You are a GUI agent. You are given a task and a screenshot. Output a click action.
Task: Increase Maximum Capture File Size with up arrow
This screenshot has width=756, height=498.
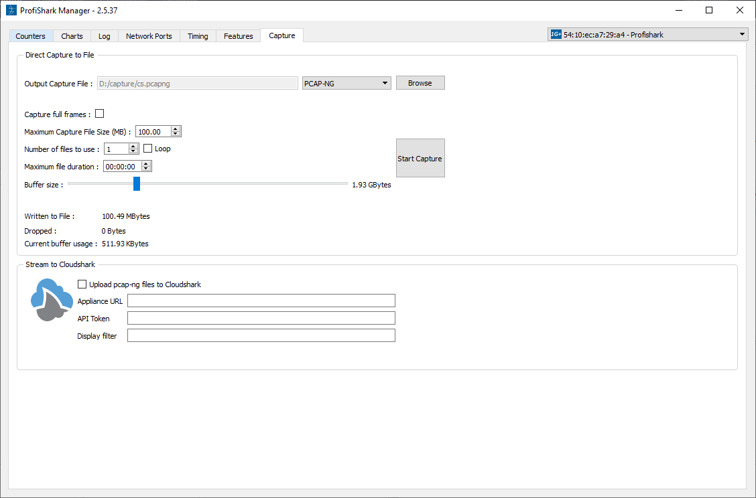[176, 129]
